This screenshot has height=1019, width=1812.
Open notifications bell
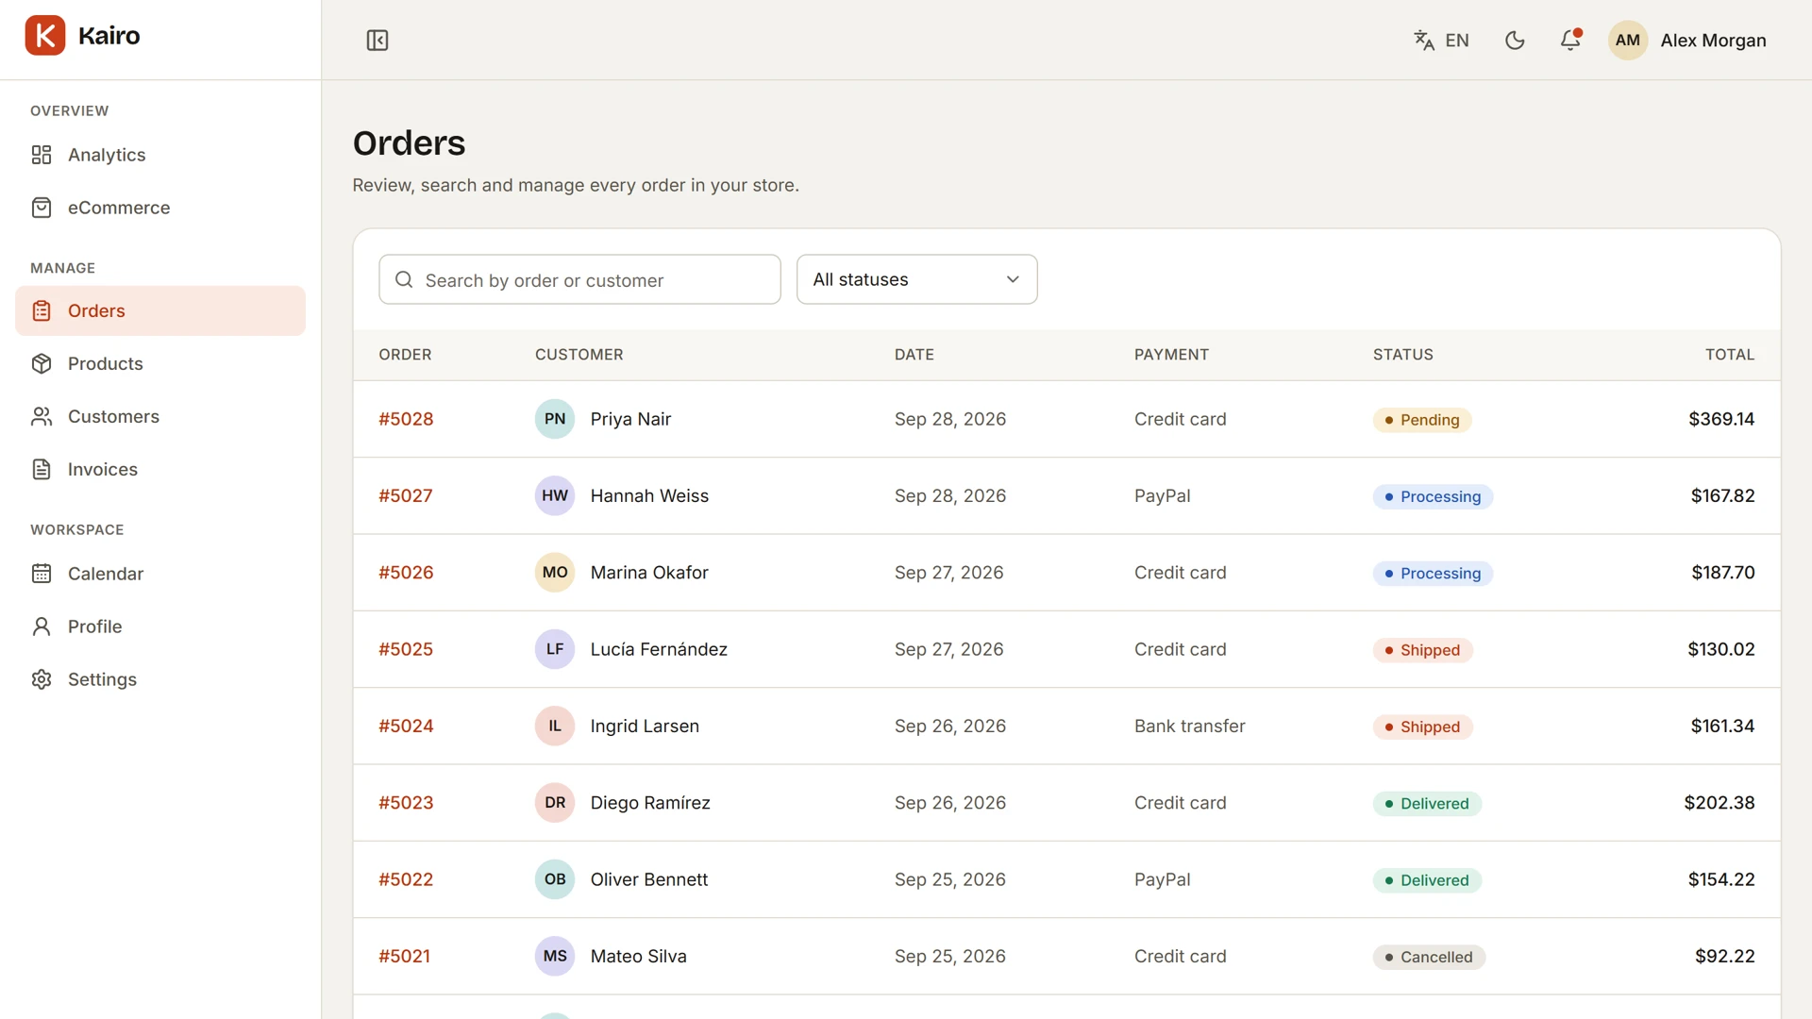click(x=1570, y=41)
